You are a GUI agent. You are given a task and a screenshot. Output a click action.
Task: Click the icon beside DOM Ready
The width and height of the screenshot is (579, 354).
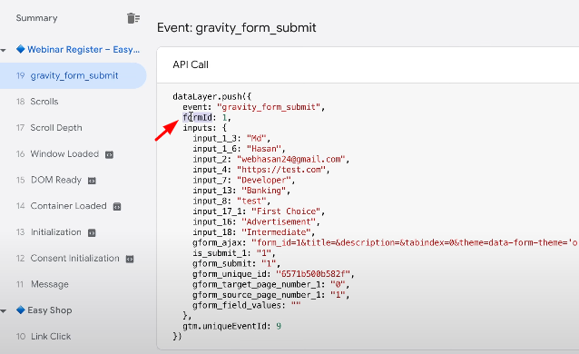coord(92,181)
